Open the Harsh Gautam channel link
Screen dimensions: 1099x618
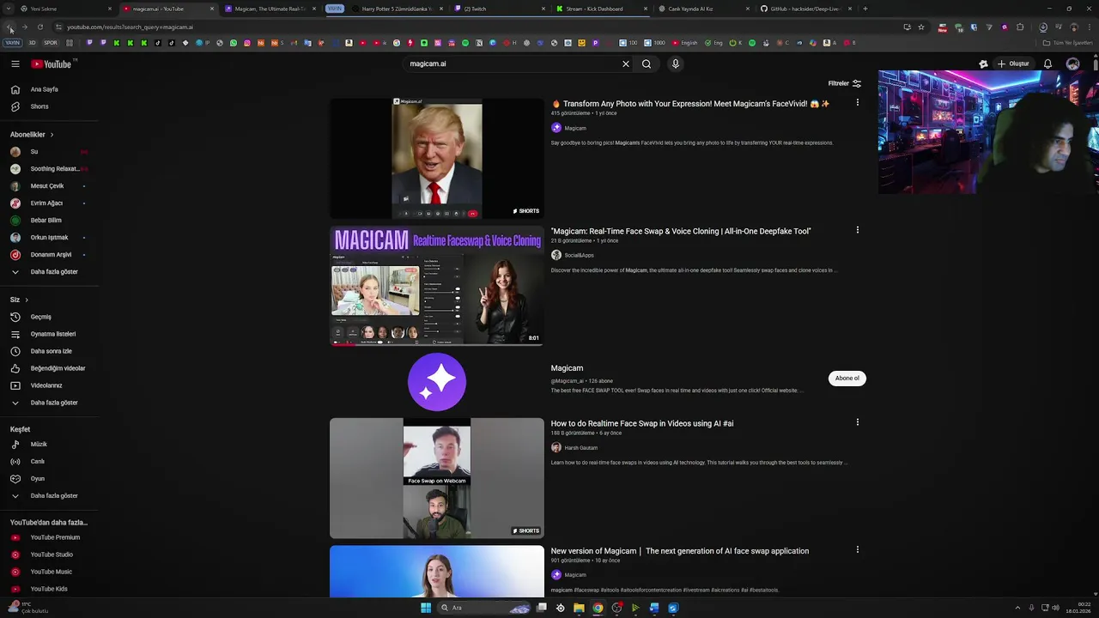coord(580,447)
